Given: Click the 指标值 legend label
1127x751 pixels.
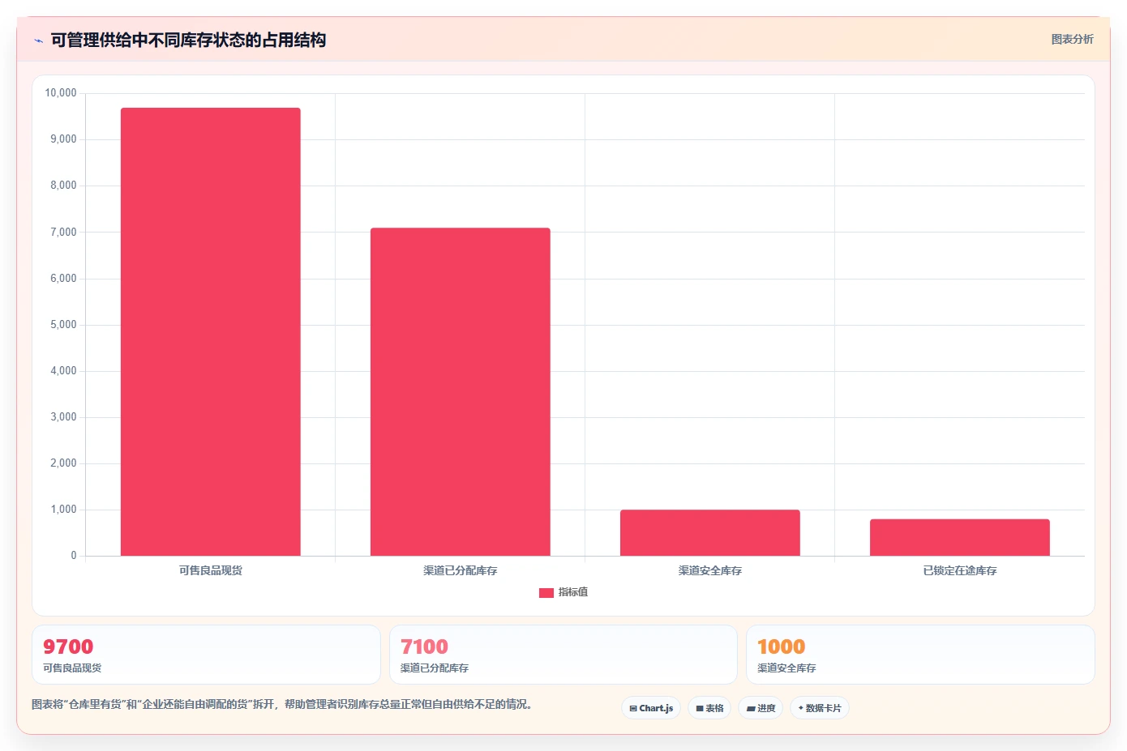Looking at the screenshot, I should click(x=573, y=592).
